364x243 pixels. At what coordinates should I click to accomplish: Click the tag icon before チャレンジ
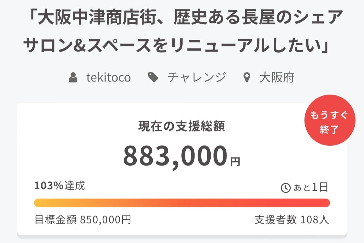tap(153, 77)
